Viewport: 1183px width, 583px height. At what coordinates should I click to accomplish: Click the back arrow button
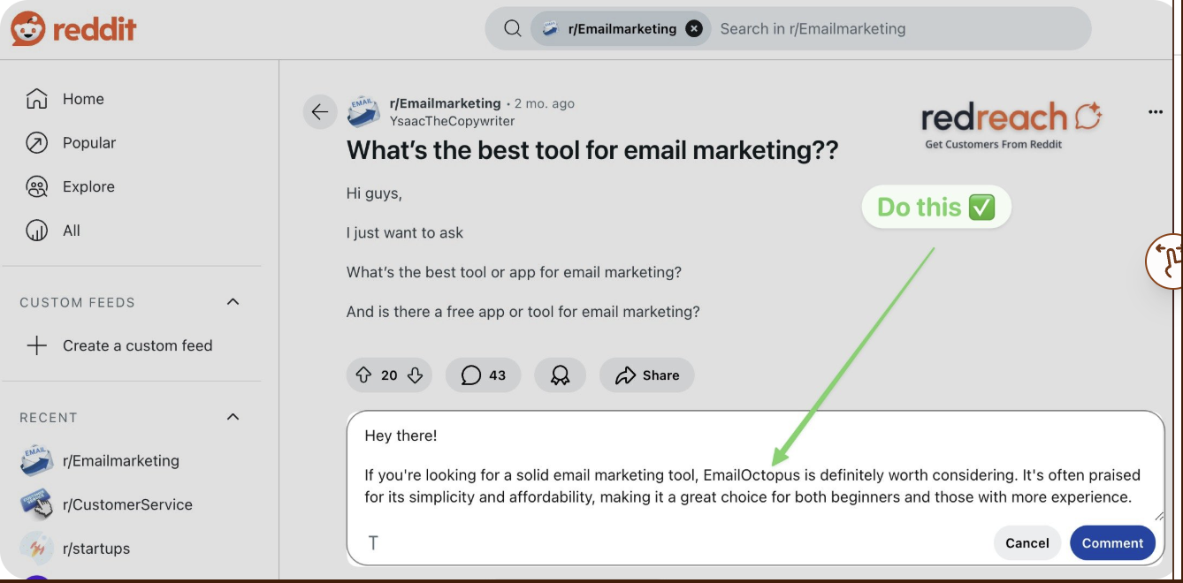click(320, 112)
